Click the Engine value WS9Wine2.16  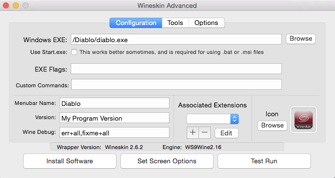tap(203, 147)
